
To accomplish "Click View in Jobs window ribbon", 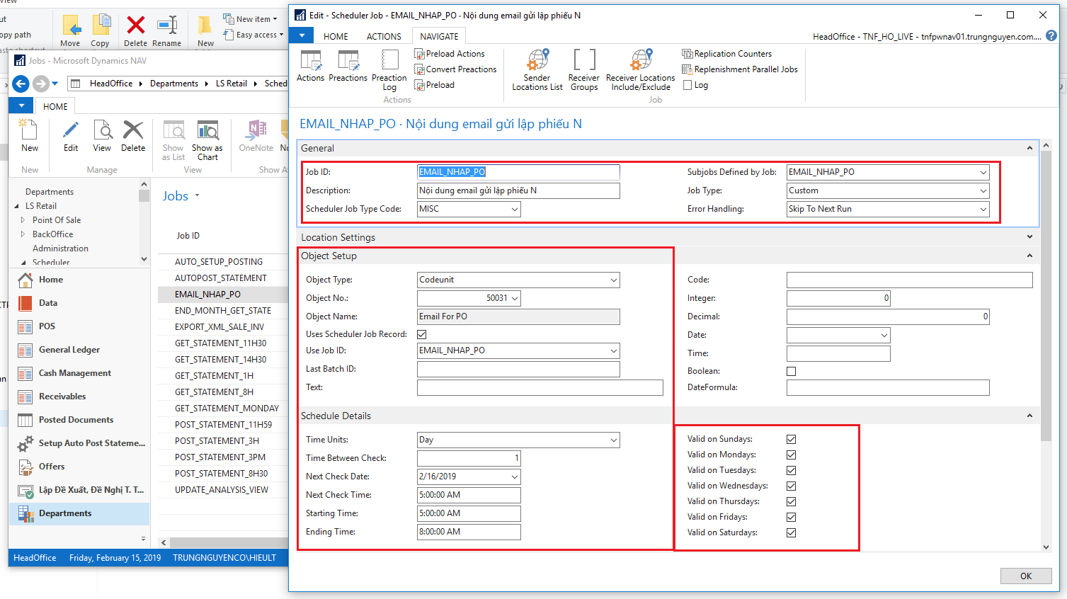I will click(x=102, y=136).
